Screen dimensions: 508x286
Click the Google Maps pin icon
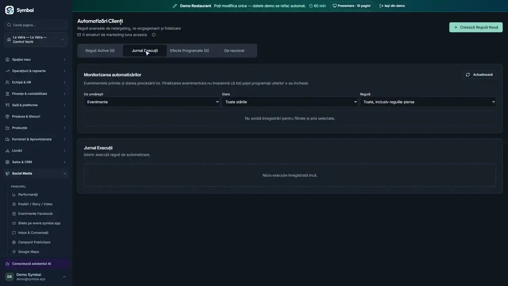coord(14,252)
